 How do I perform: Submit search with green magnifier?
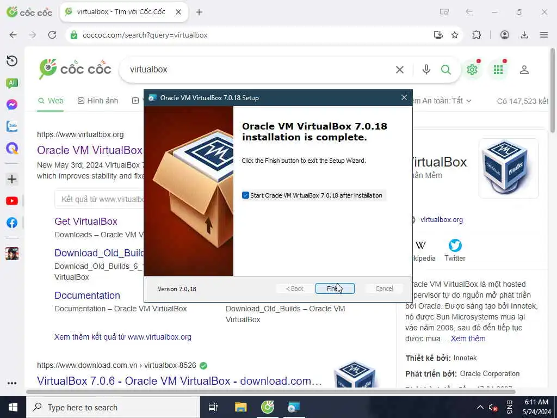[446, 69]
